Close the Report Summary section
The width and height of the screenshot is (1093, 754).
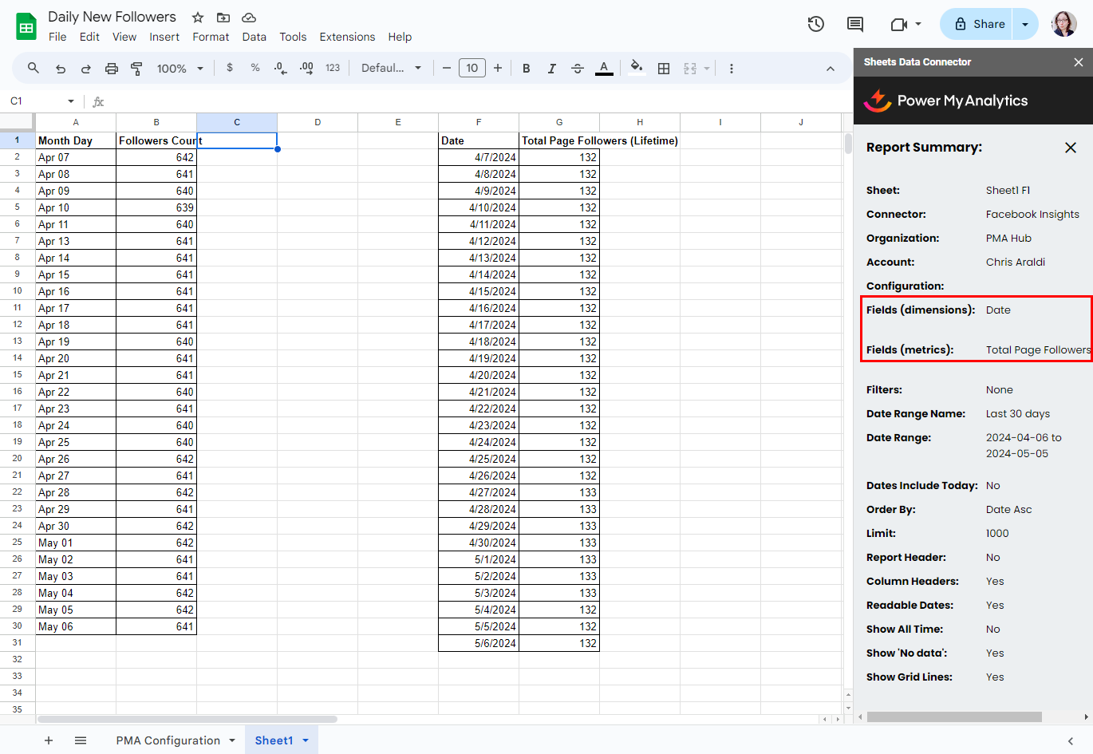1071,148
